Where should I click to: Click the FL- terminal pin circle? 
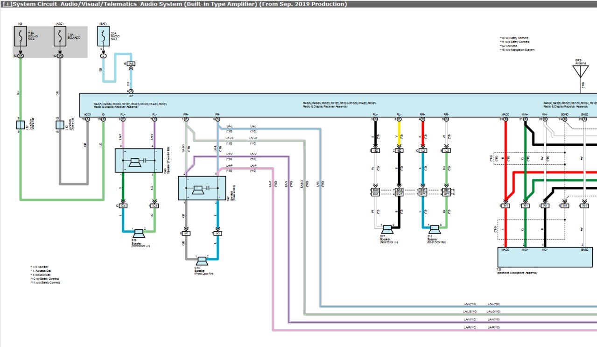coord(155,120)
